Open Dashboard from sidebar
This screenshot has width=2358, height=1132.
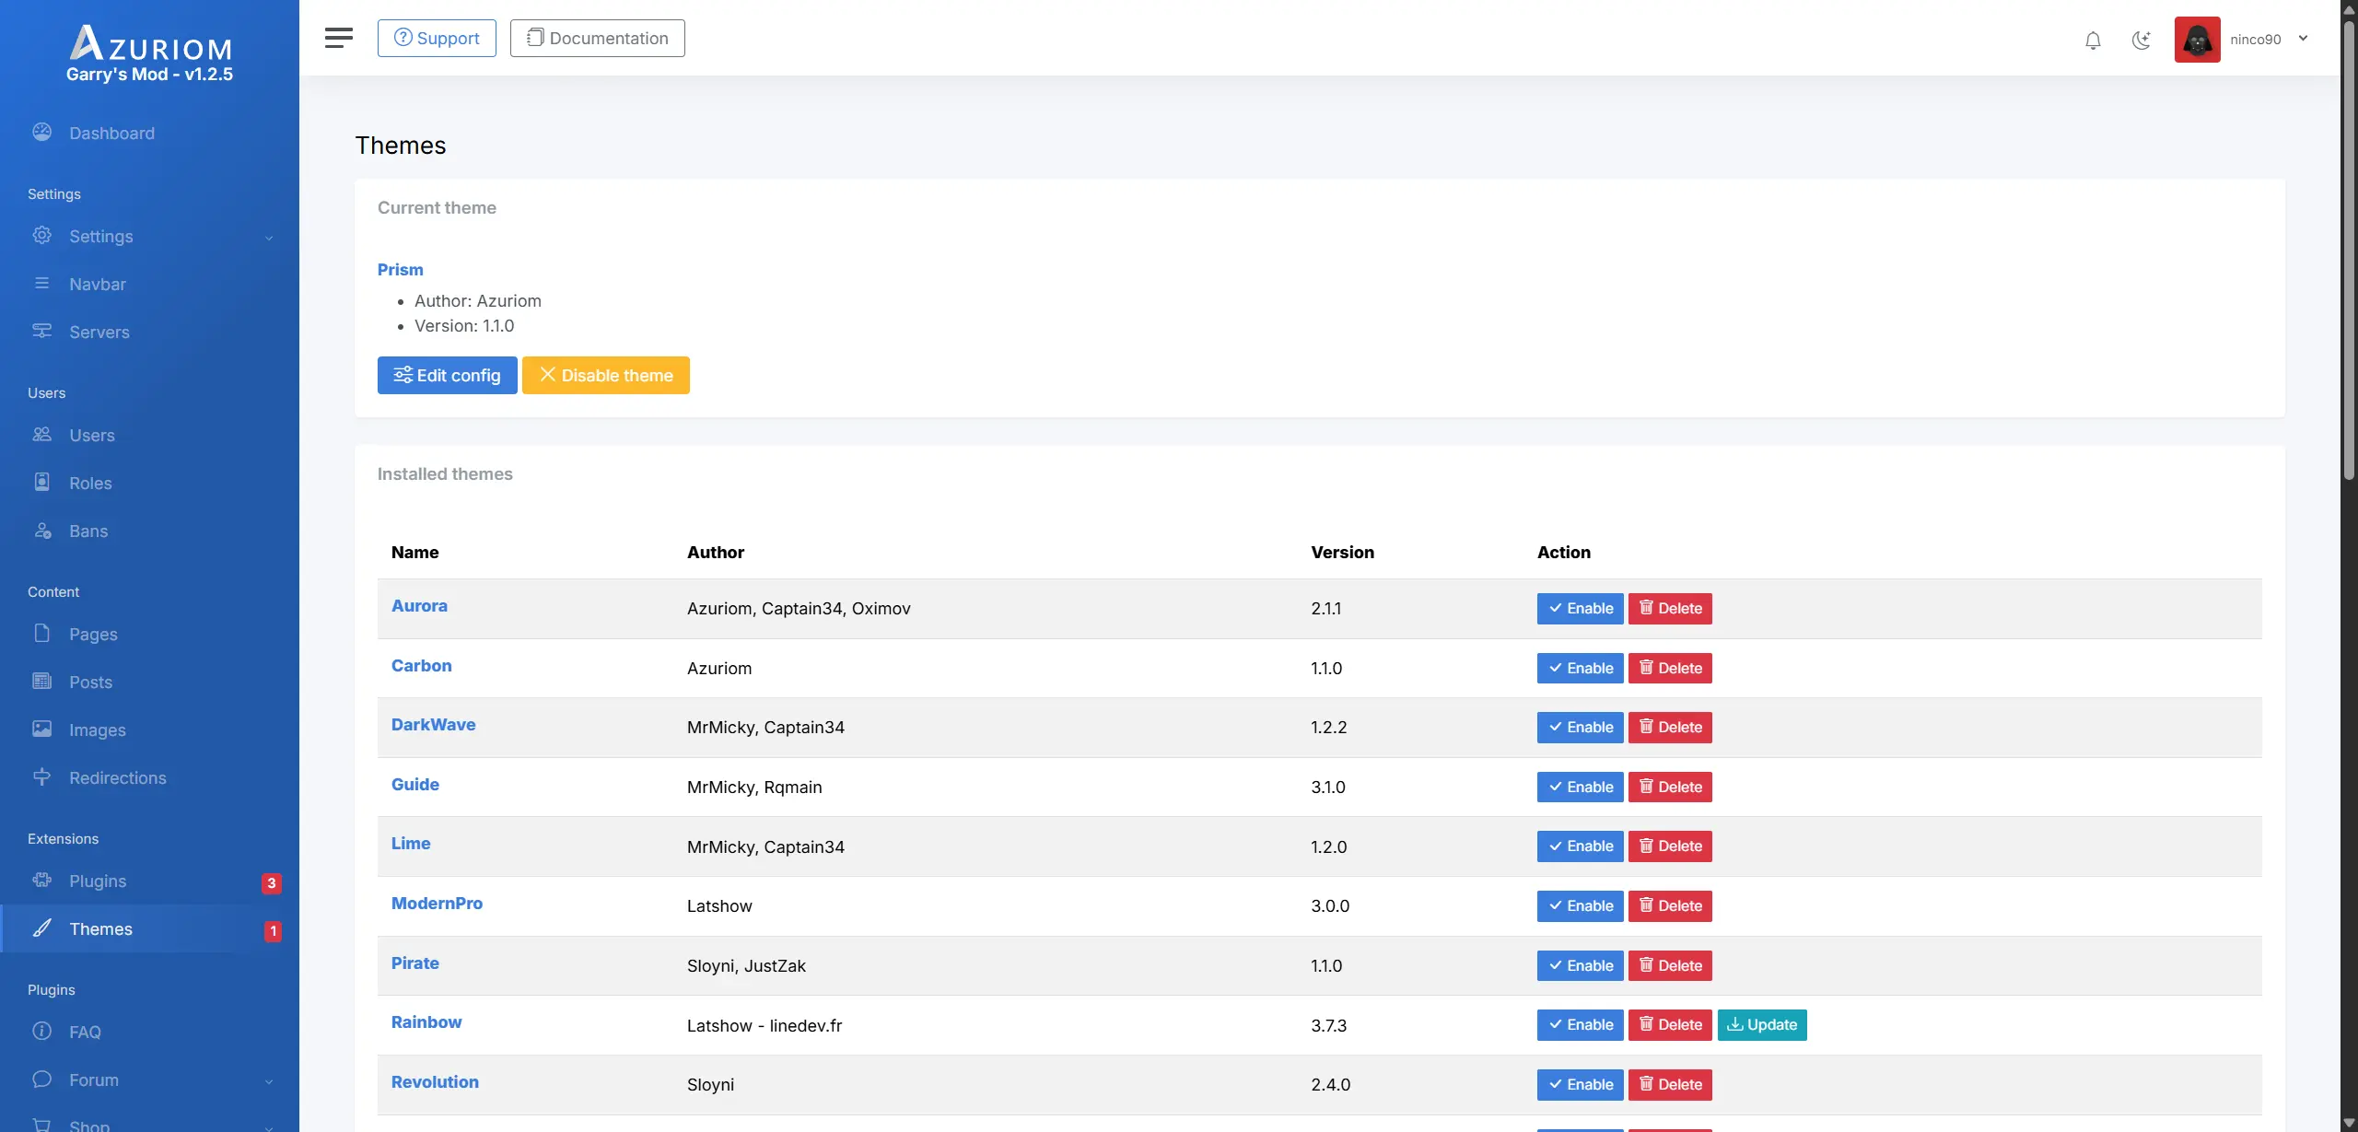pyautogui.click(x=111, y=133)
